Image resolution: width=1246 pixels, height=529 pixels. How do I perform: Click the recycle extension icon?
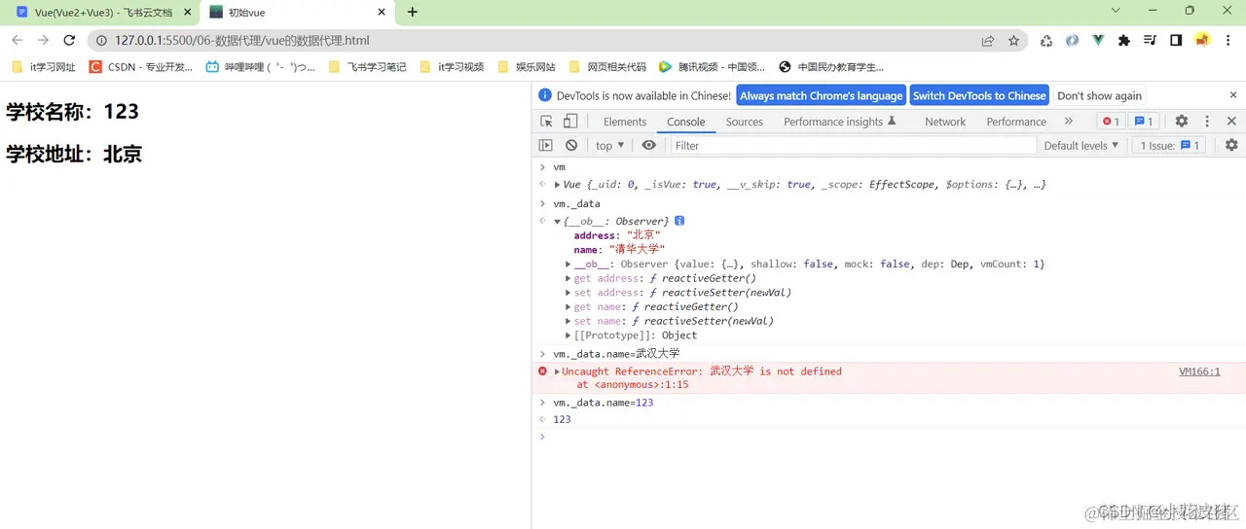[x=1046, y=41]
